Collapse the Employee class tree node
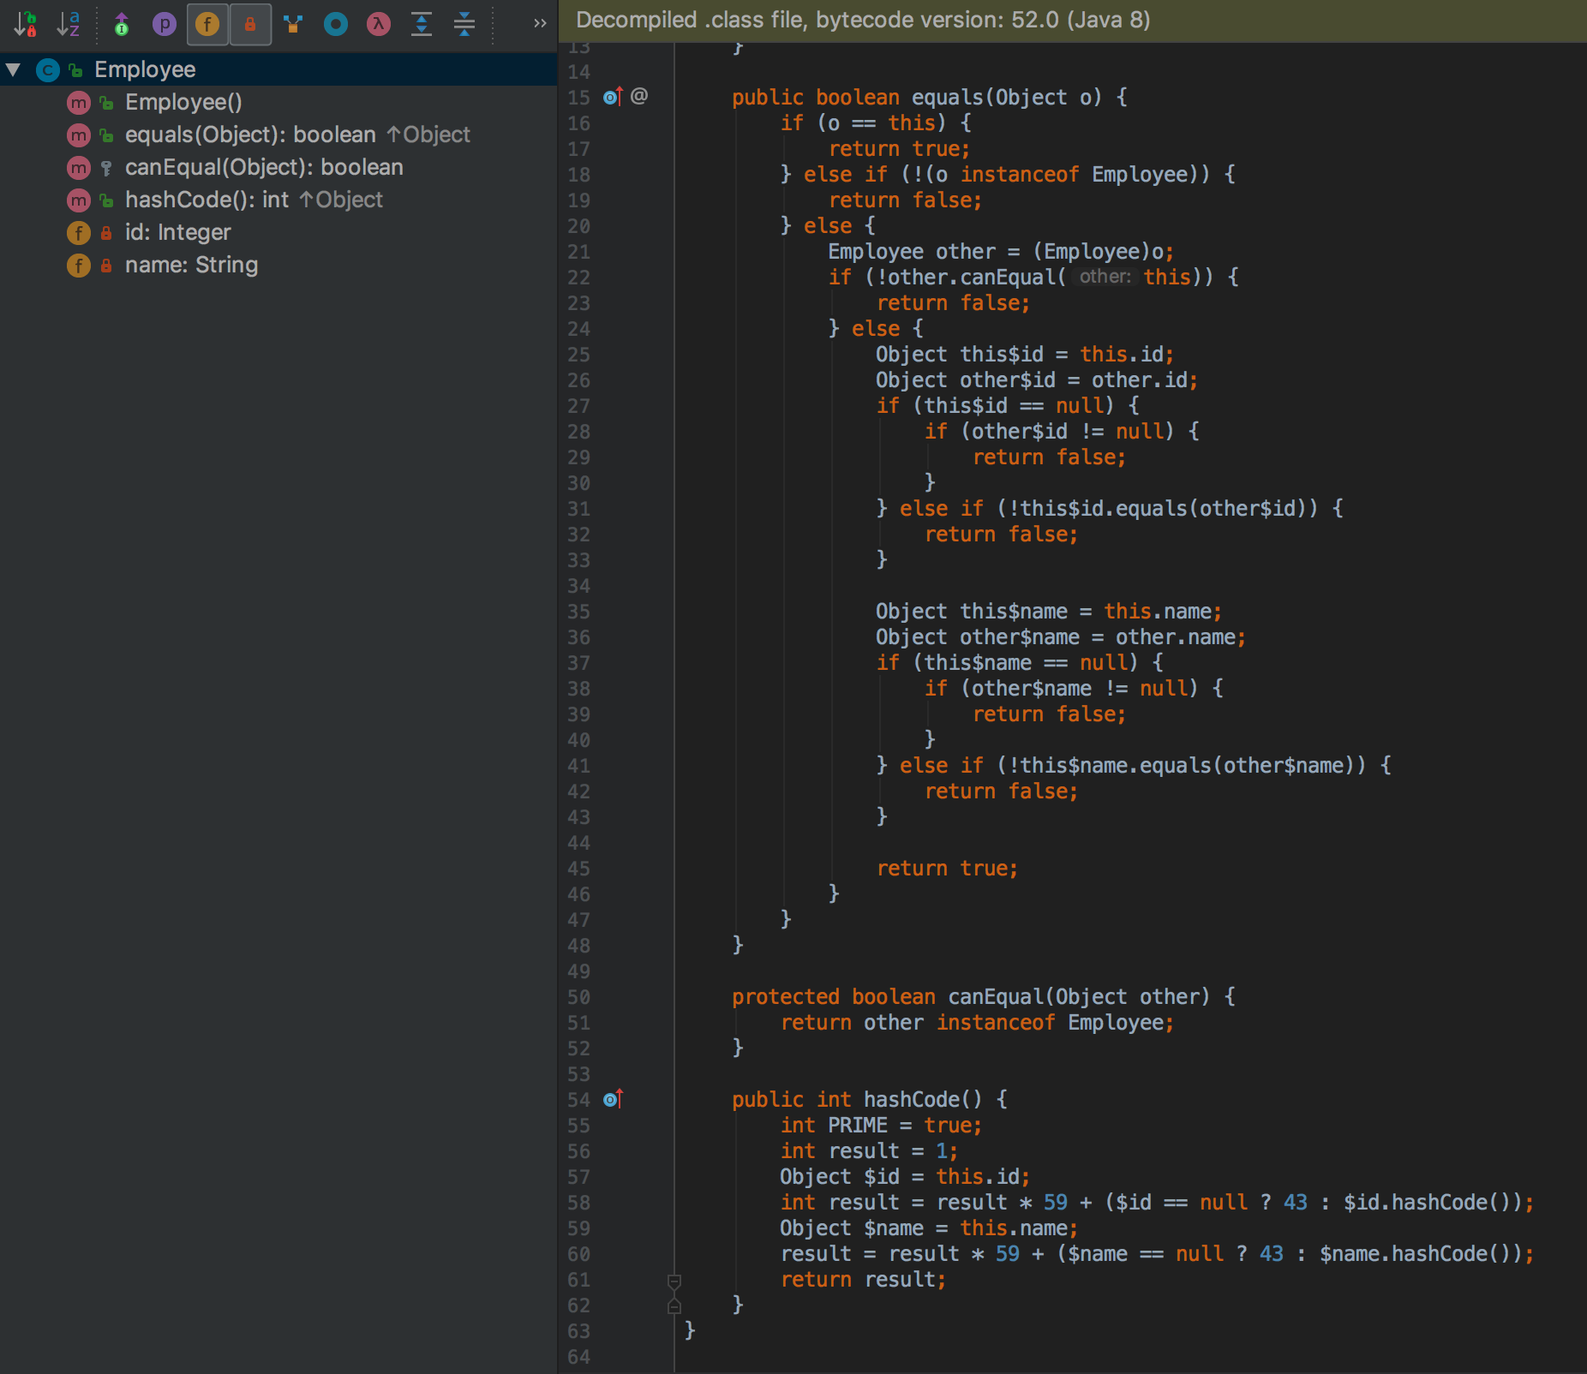 [14, 69]
